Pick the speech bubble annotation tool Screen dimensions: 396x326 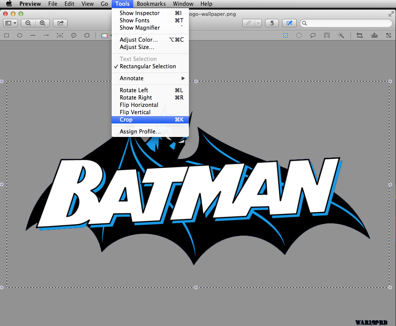click(x=73, y=35)
